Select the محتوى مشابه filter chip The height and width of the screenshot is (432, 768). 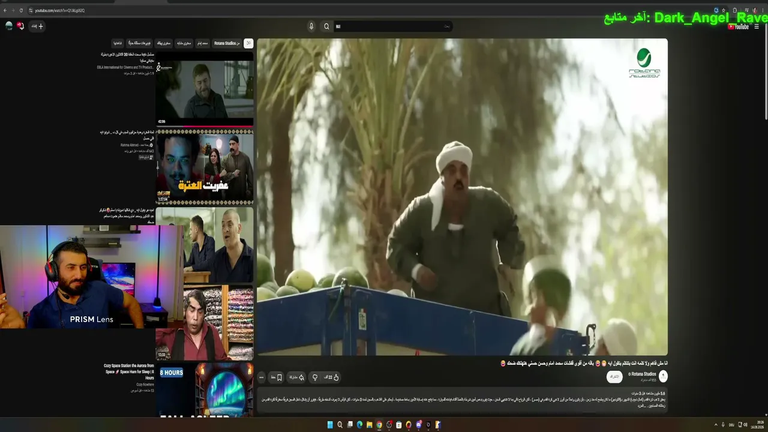coord(184,43)
